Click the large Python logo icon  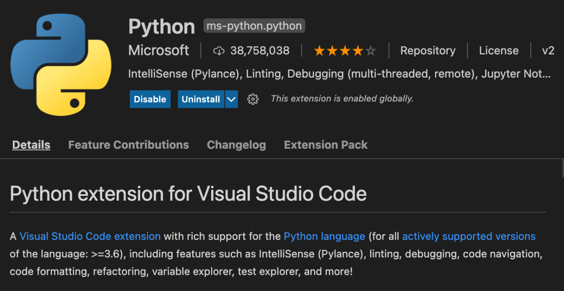tap(61, 65)
